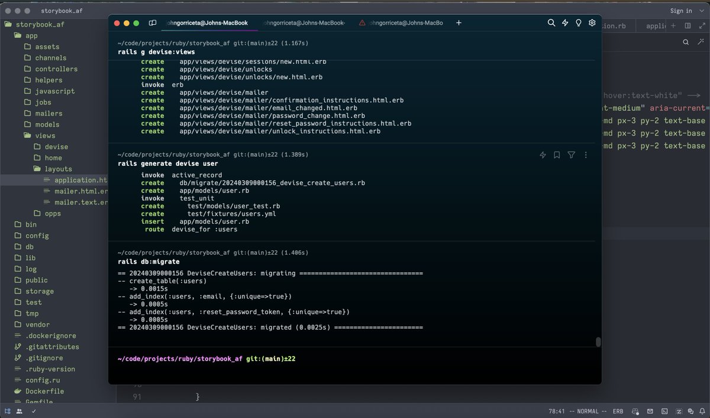Open chat panel icon in status bar
This screenshot has height=418, width=710.
click(x=690, y=411)
